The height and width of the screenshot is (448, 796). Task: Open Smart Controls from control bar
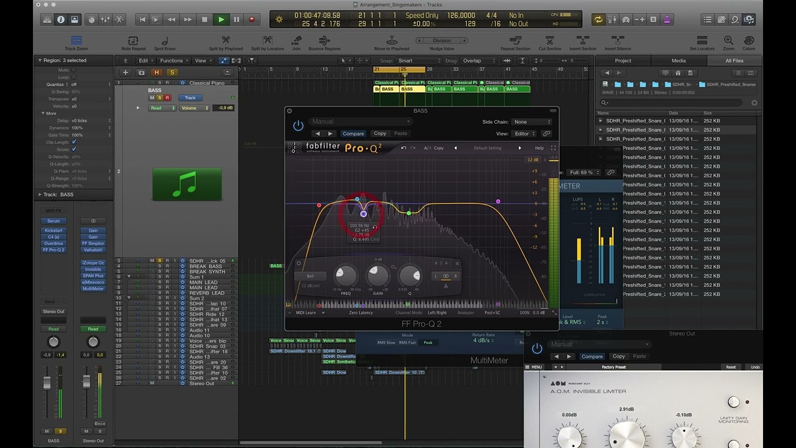click(92, 19)
